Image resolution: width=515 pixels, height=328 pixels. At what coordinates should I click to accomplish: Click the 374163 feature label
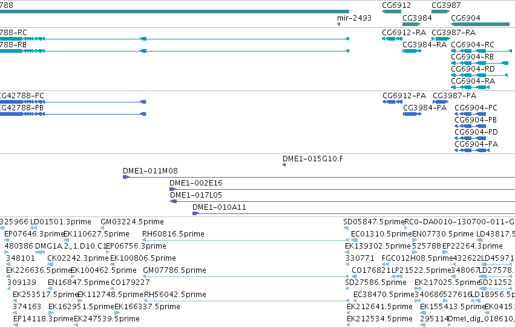pos(27,307)
